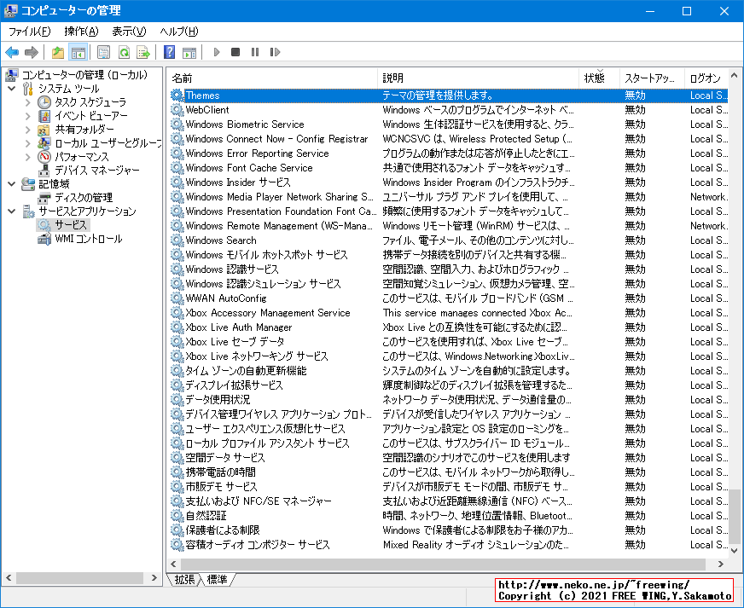The image size is (744, 608).
Task: Pause the service with the pause toolbar icon
Action: pyautogui.click(x=254, y=52)
